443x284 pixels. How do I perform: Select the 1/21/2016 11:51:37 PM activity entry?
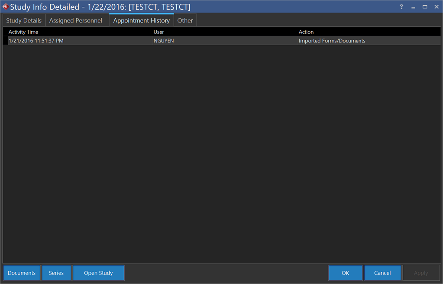click(x=36, y=41)
